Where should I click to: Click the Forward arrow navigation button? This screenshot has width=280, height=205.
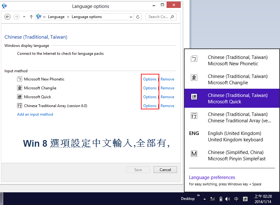point(17,17)
